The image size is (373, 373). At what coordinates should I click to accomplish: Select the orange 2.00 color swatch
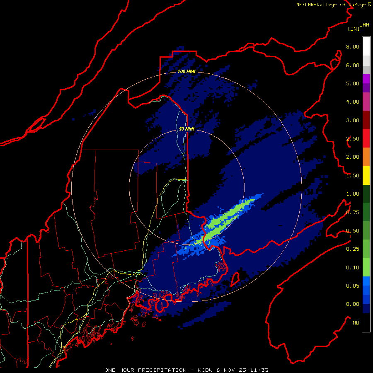pos(366,157)
